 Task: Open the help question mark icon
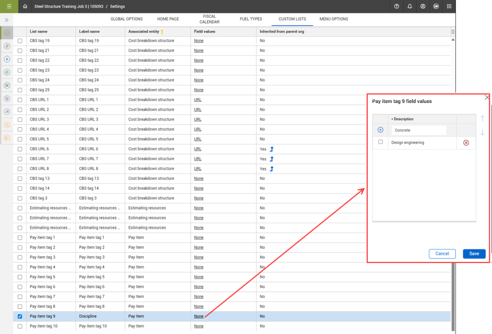click(x=396, y=7)
